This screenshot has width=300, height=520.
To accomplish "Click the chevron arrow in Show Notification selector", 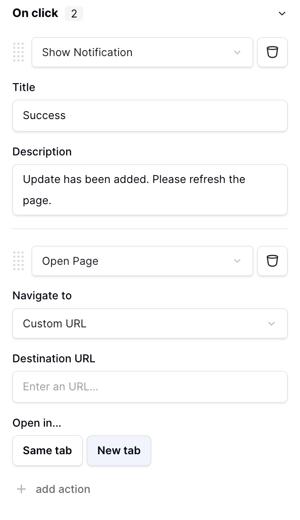I will [237, 52].
